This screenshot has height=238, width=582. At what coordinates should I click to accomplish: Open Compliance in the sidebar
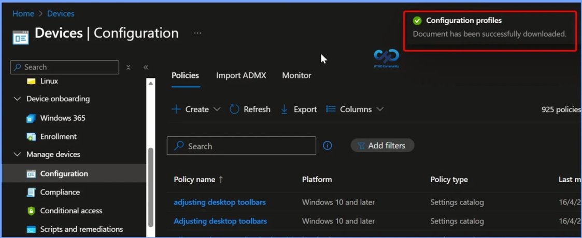point(60,192)
